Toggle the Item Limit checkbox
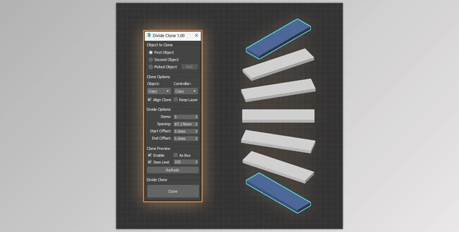The image size is (459, 232). coord(150,162)
